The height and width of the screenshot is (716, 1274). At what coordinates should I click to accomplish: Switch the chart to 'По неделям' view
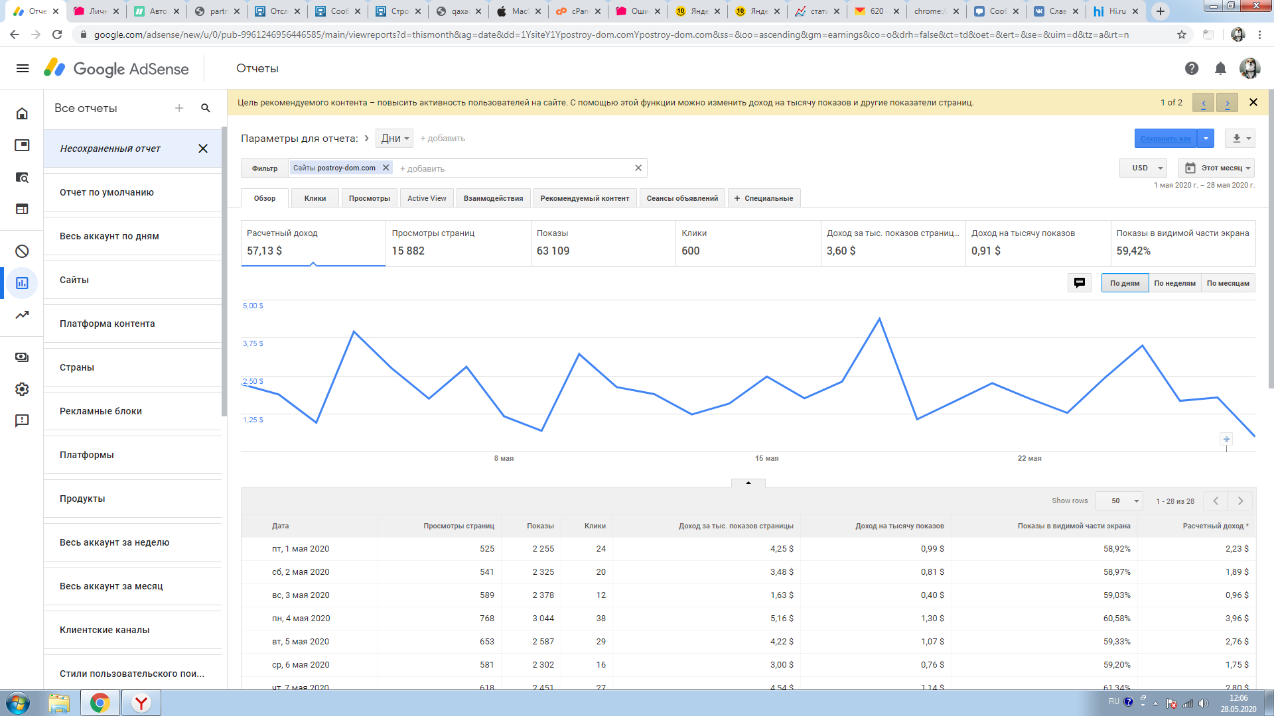[1174, 283]
